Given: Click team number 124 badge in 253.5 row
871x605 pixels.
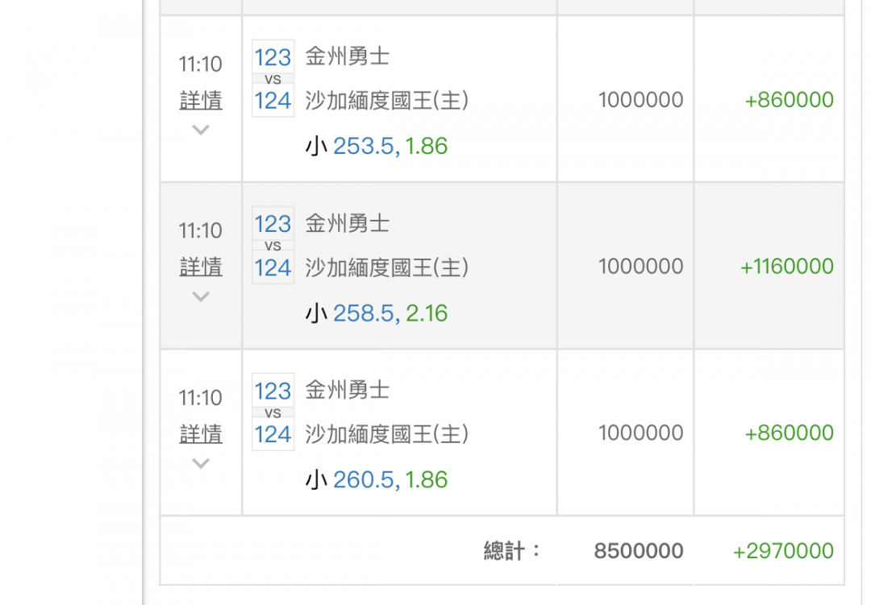Looking at the screenshot, I should pos(273,101).
